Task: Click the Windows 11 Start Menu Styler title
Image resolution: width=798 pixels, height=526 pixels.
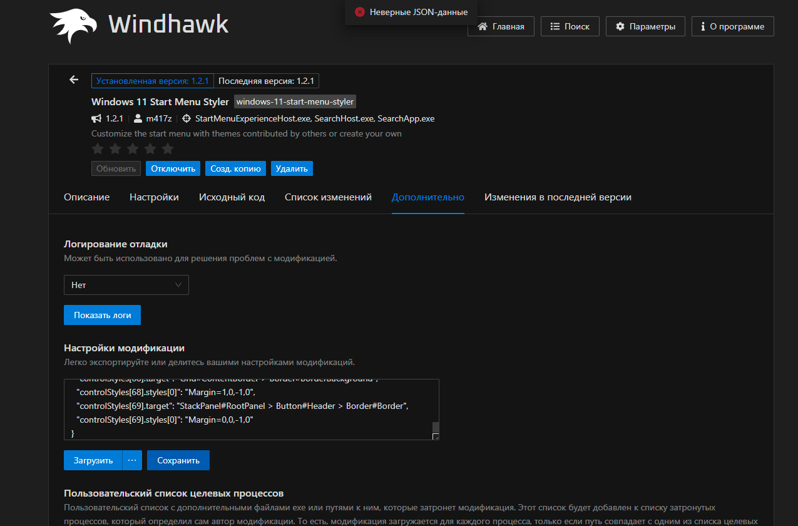Action: pos(160,101)
